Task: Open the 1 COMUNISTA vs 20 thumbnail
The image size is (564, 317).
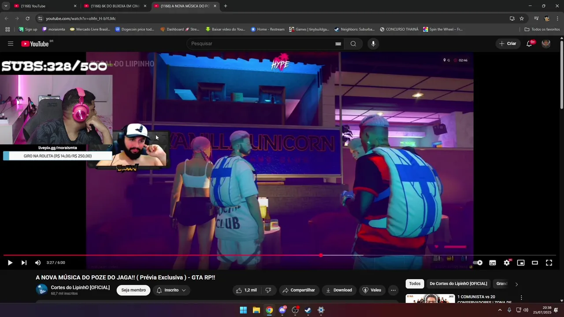Action: point(430,299)
